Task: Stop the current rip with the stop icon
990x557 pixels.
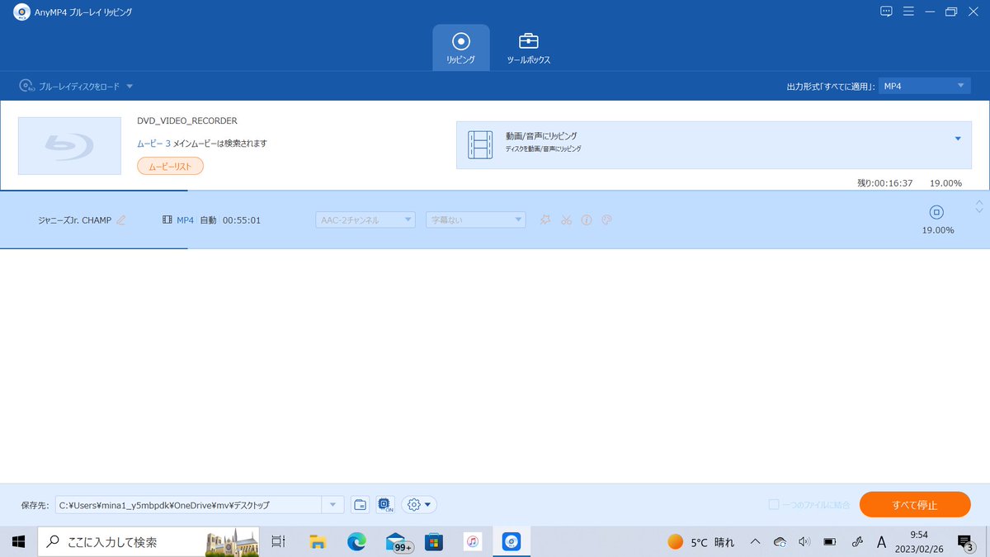Action: [936, 212]
